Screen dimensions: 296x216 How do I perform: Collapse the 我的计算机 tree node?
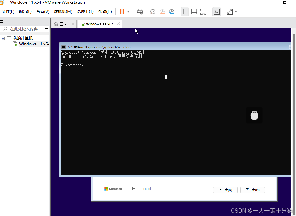[3, 38]
